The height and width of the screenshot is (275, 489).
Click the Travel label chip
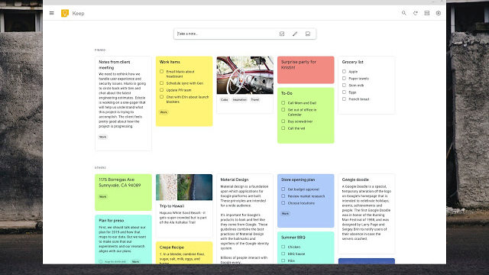pyautogui.click(x=255, y=100)
